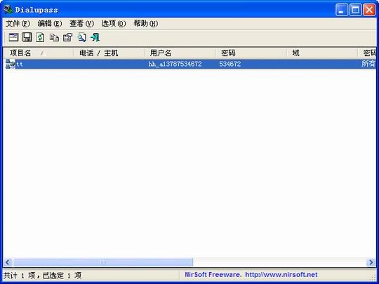Click status text 共计 1 项, 已选定 1 项
The image size is (379, 284).
click(x=42, y=276)
